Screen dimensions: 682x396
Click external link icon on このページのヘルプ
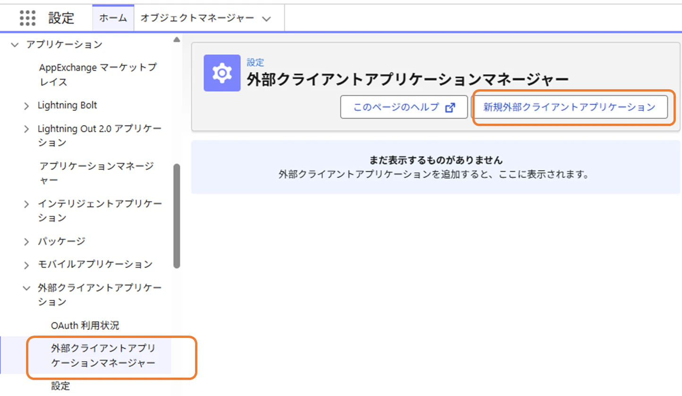pyautogui.click(x=450, y=107)
